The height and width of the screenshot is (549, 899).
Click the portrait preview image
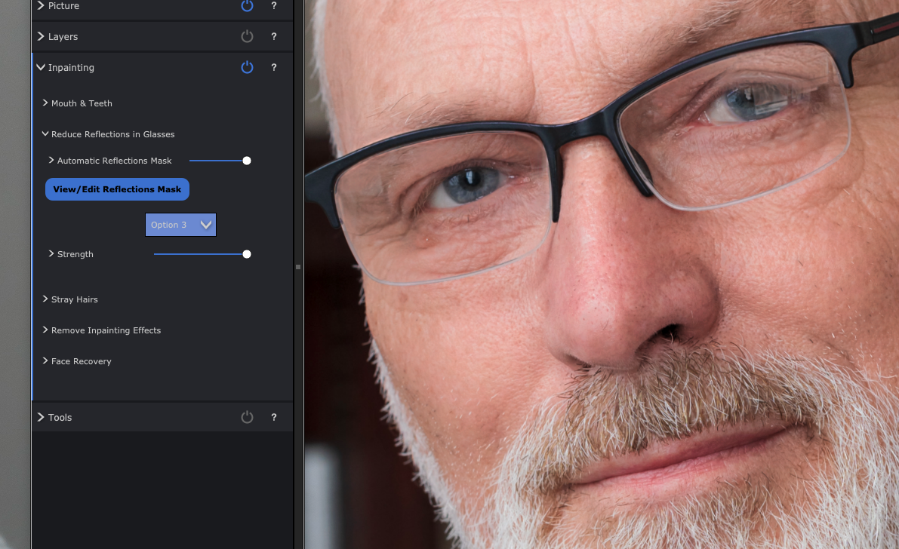[x=602, y=274]
